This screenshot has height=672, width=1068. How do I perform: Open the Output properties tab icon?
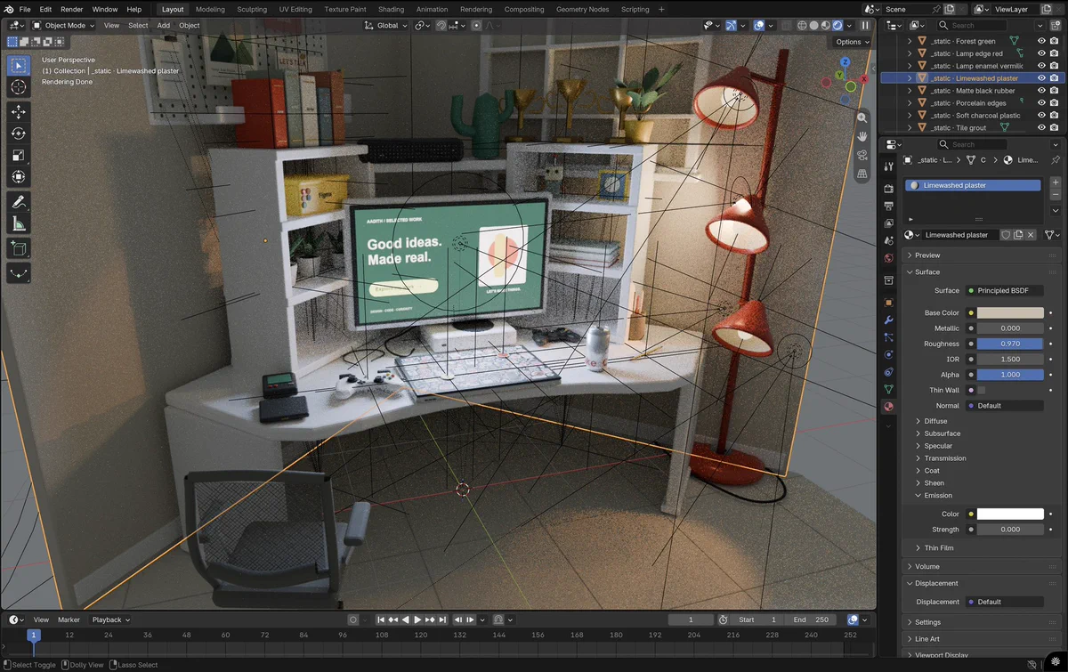click(x=888, y=206)
